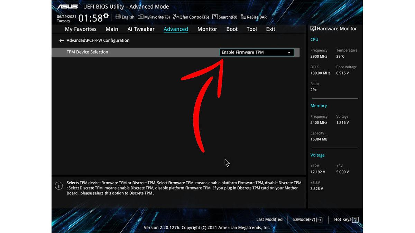The height and width of the screenshot is (233, 415).
Task: Open the Exit menu
Action: coord(270,29)
